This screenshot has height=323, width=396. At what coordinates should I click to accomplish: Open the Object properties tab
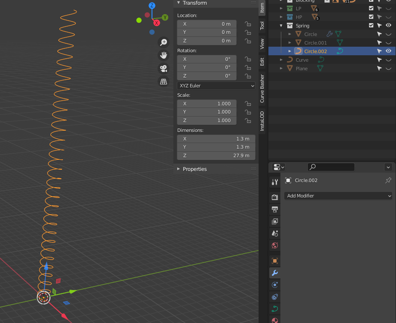click(x=274, y=261)
